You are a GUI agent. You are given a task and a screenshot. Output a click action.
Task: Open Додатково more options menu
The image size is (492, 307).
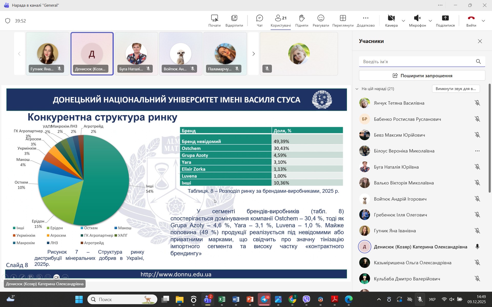pos(366,20)
